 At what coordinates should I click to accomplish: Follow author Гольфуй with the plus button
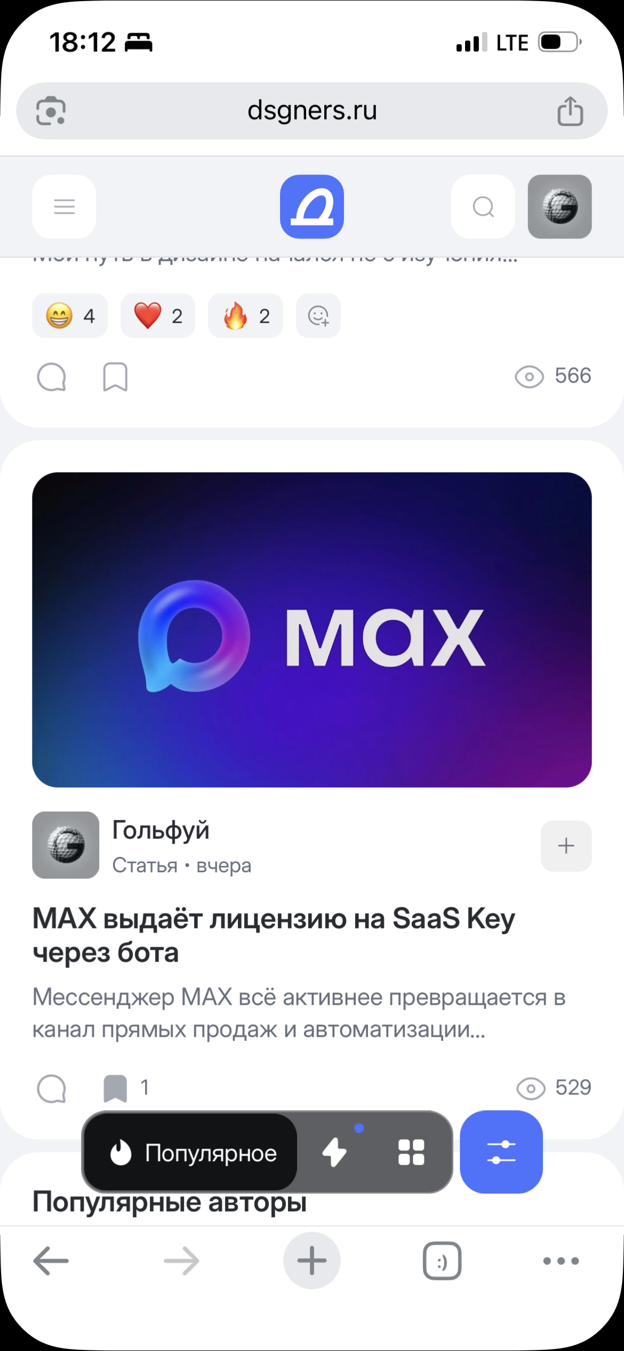pos(566,846)
